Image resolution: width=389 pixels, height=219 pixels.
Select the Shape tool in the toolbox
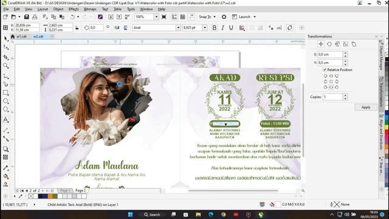6,47
